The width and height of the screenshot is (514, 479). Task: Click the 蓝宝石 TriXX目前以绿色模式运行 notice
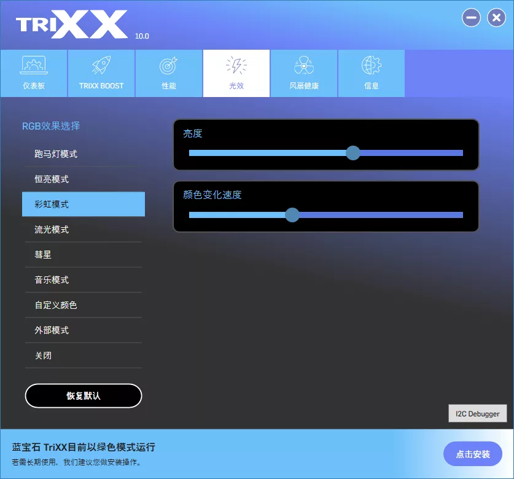[84, 447]
